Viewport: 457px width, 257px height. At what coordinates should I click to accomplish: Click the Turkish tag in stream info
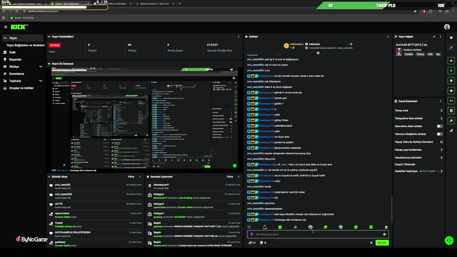pyautogui.click(x=408, y=54)
